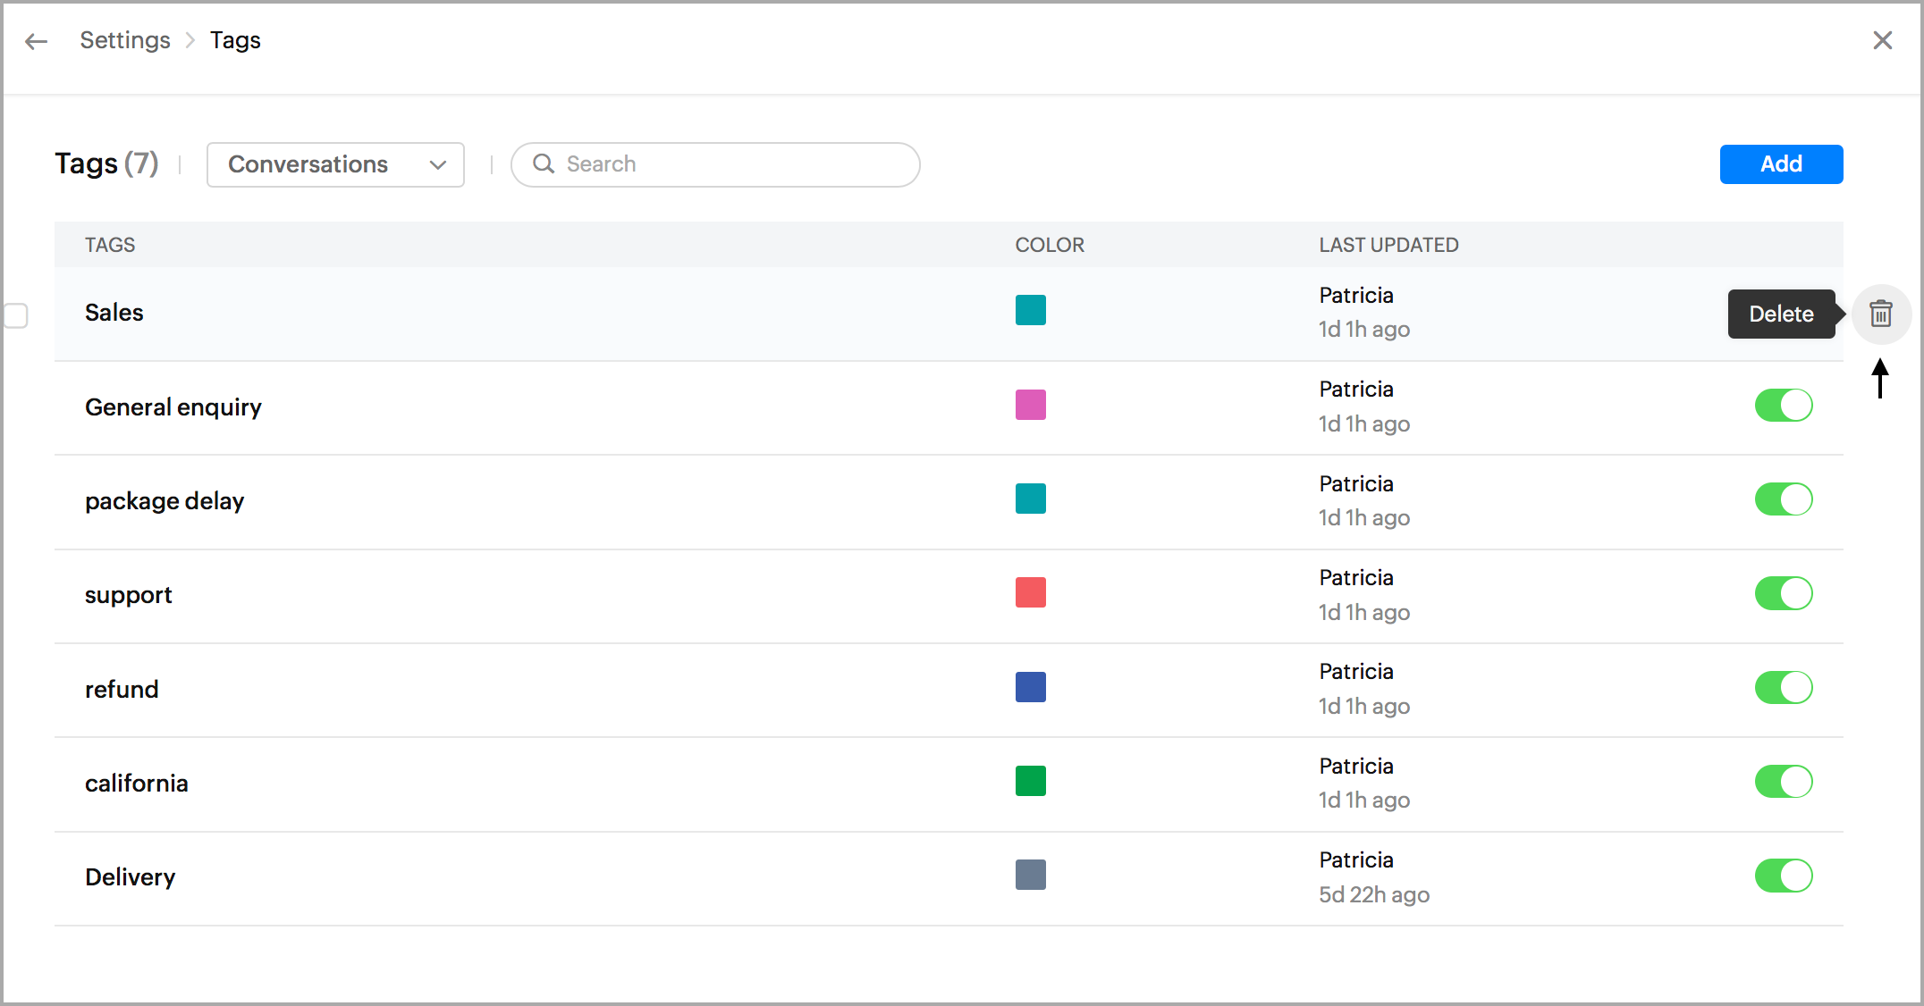Open the Delivery tag row
Screen dimensions: 1924x1006
[x=131, y=877]
